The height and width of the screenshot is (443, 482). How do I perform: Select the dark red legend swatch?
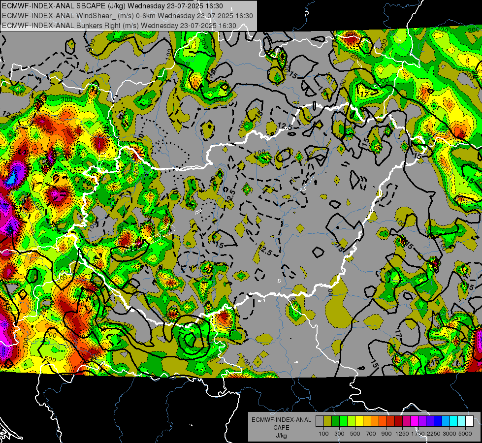[x=398, y=421]
